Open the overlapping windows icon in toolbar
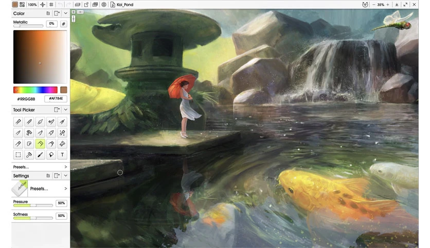 [95, 5]
